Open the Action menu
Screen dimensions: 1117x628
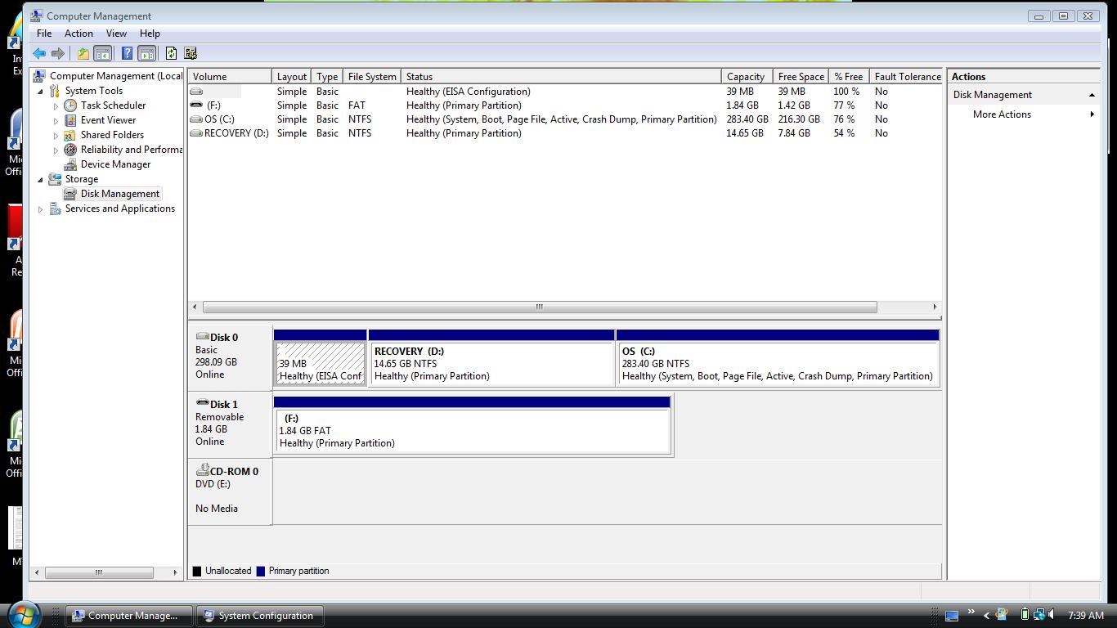point(79,34)
